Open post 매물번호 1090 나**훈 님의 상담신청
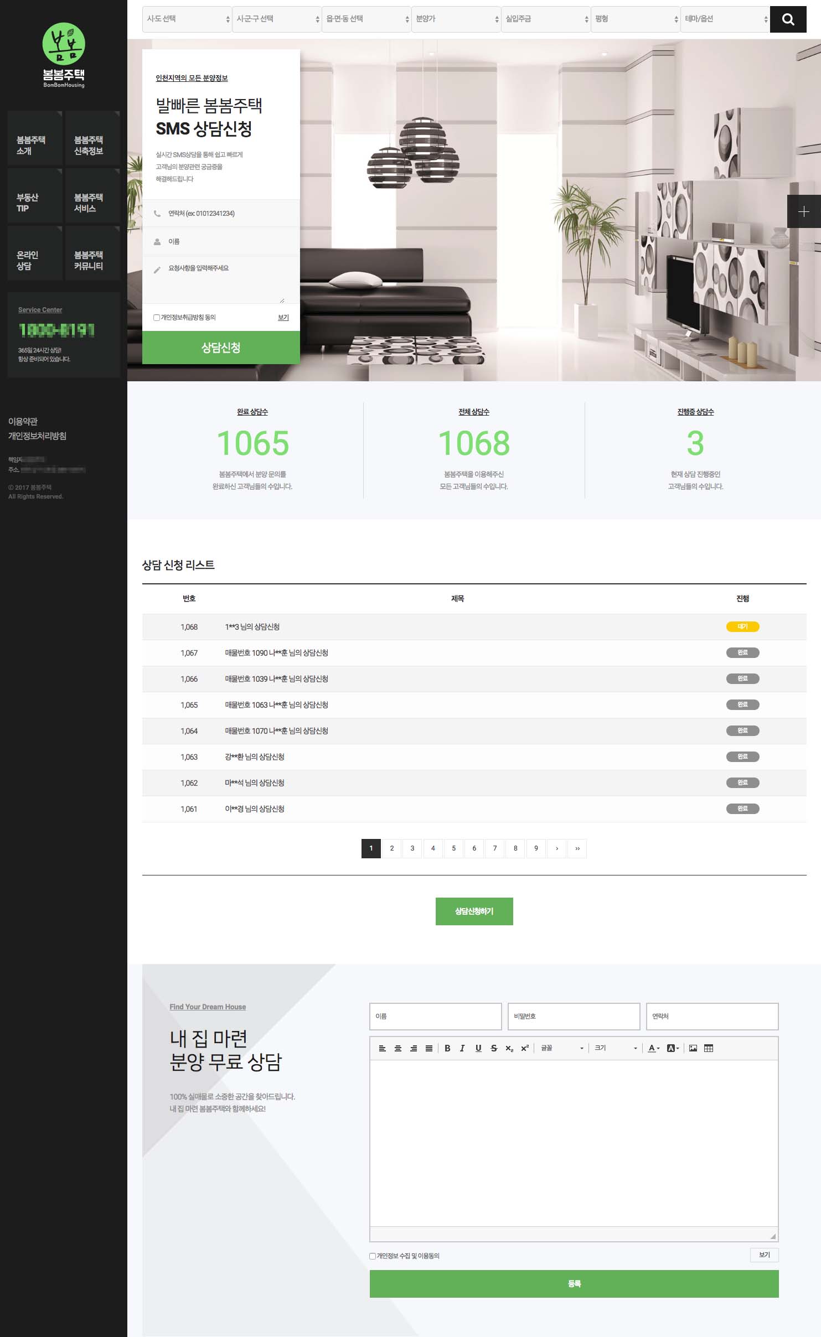Screen dimensions: 821x1337 (x=276, y=653)
